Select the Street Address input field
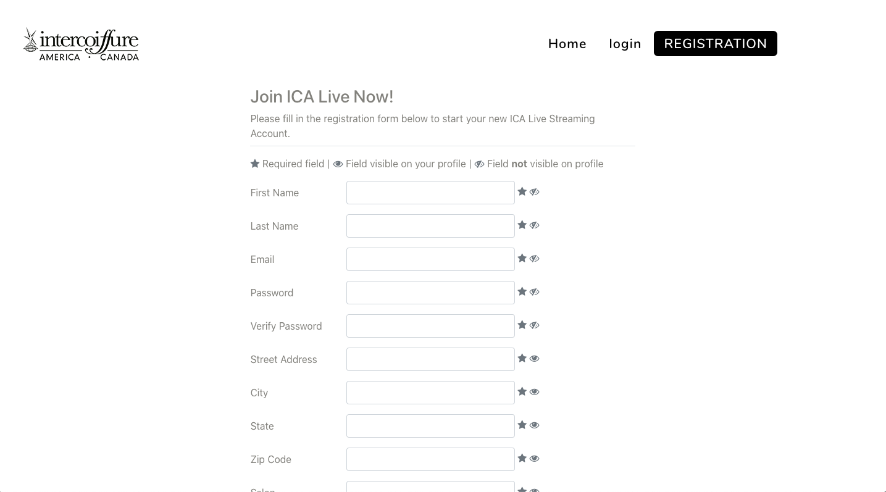Viewport: 886px width, 492px height. [430, 359]
